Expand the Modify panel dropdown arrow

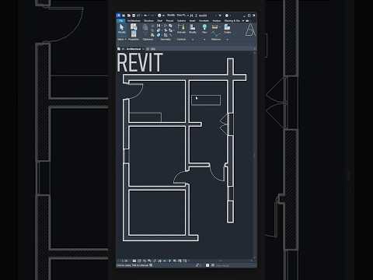193,40
